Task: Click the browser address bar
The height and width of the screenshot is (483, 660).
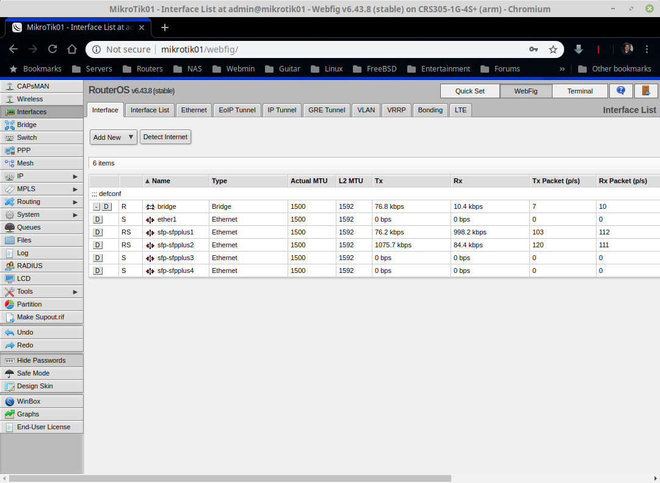Action: (324, 49)
